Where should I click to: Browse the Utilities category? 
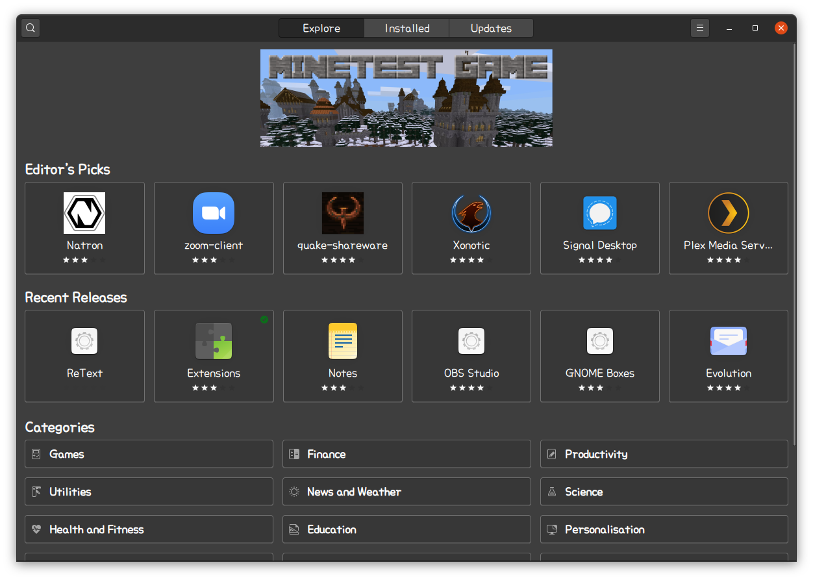(x=149, y=492)
